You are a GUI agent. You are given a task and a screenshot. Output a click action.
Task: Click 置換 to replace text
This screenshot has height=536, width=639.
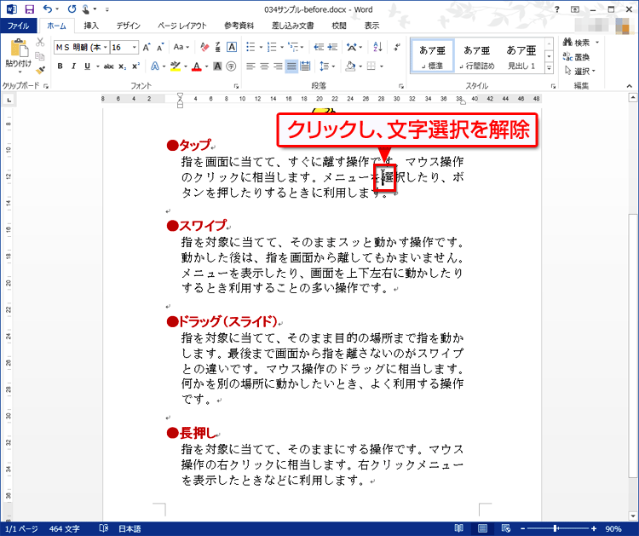tap(576, 57)
